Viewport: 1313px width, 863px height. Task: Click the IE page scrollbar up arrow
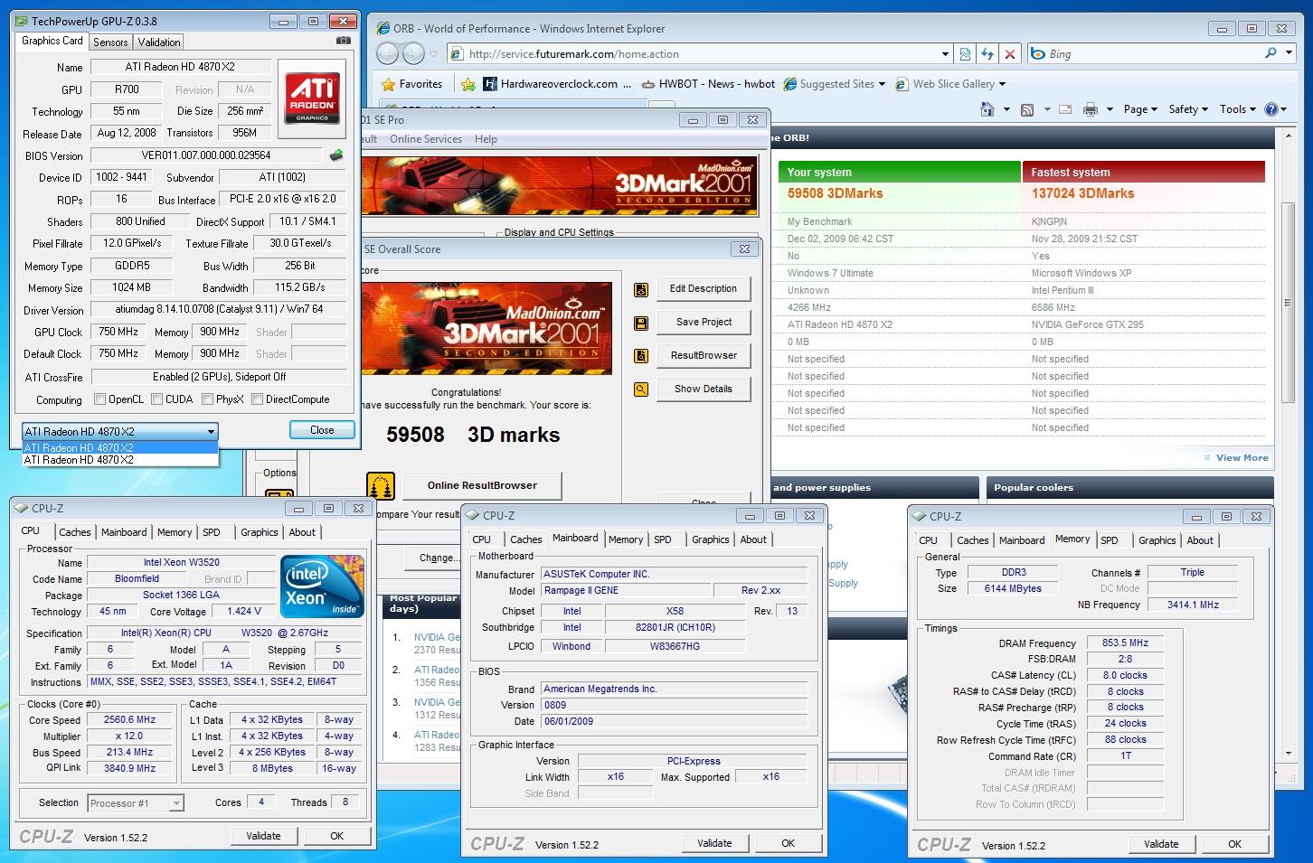[x=1289, y=136]
